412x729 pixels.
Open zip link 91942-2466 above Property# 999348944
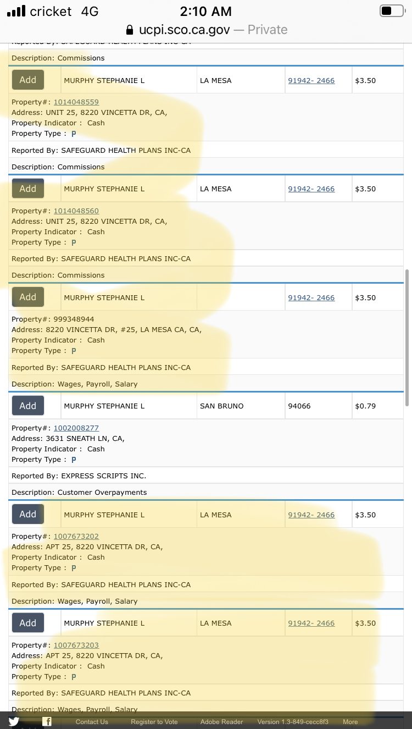tap(311, 298)
